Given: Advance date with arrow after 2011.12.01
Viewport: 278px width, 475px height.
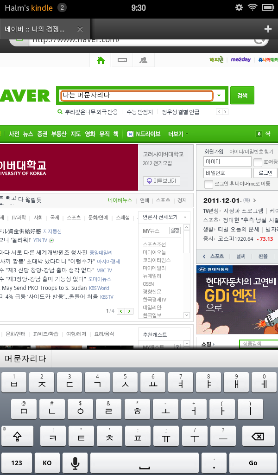Looking at the screenshot, I should (254, 200).
